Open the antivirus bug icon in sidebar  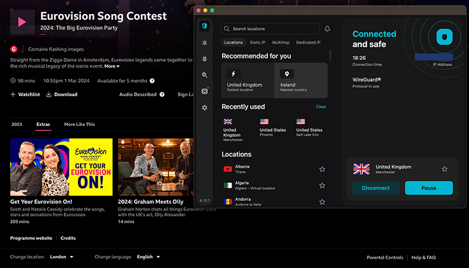[x=205, y=59]
